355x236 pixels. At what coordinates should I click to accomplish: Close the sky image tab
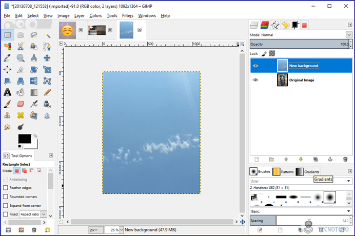(x=140, y=30)
